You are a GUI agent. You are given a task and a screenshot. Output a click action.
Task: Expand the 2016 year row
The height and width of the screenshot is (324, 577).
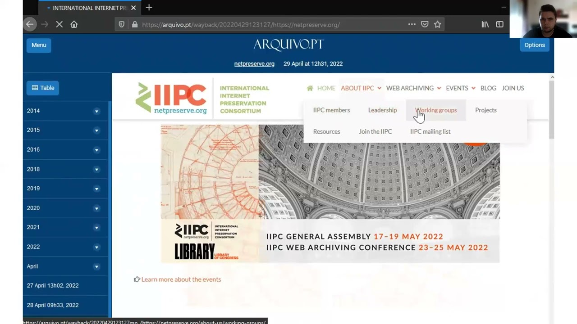(65, 149)
